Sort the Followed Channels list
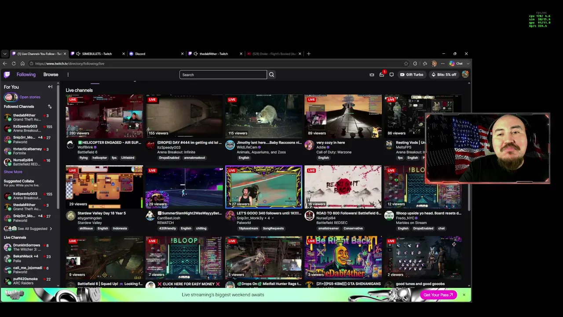 pos(50,107)
